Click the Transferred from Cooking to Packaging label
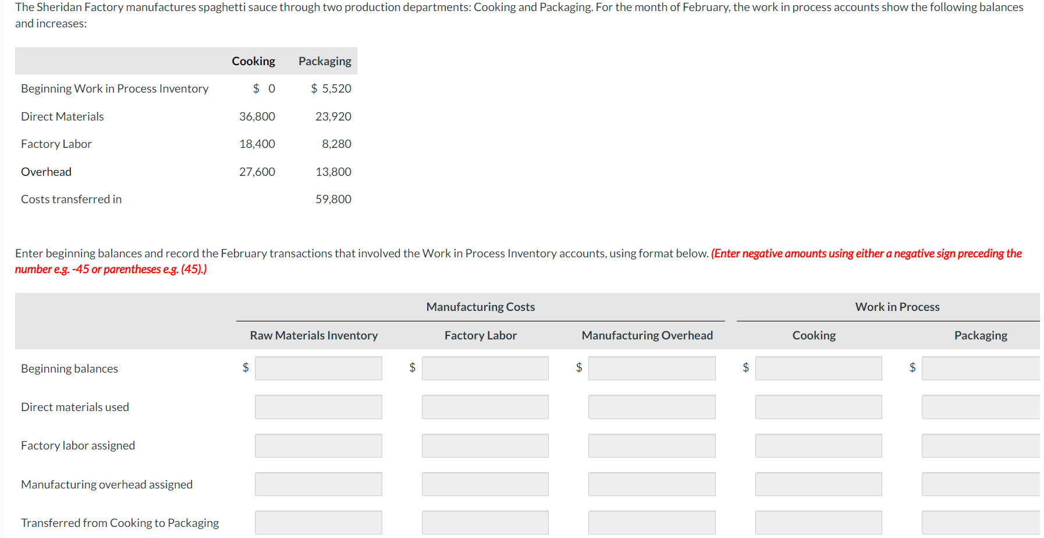1044x538 pixels. (x=120, y=523)
